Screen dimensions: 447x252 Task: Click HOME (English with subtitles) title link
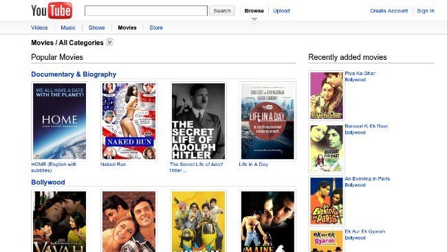(x=54, y=167)
